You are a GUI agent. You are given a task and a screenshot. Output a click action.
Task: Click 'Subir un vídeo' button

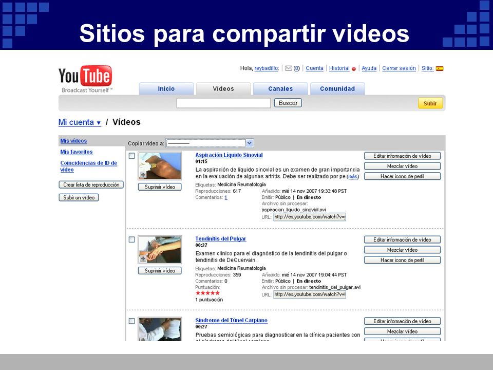pos(79,197)
